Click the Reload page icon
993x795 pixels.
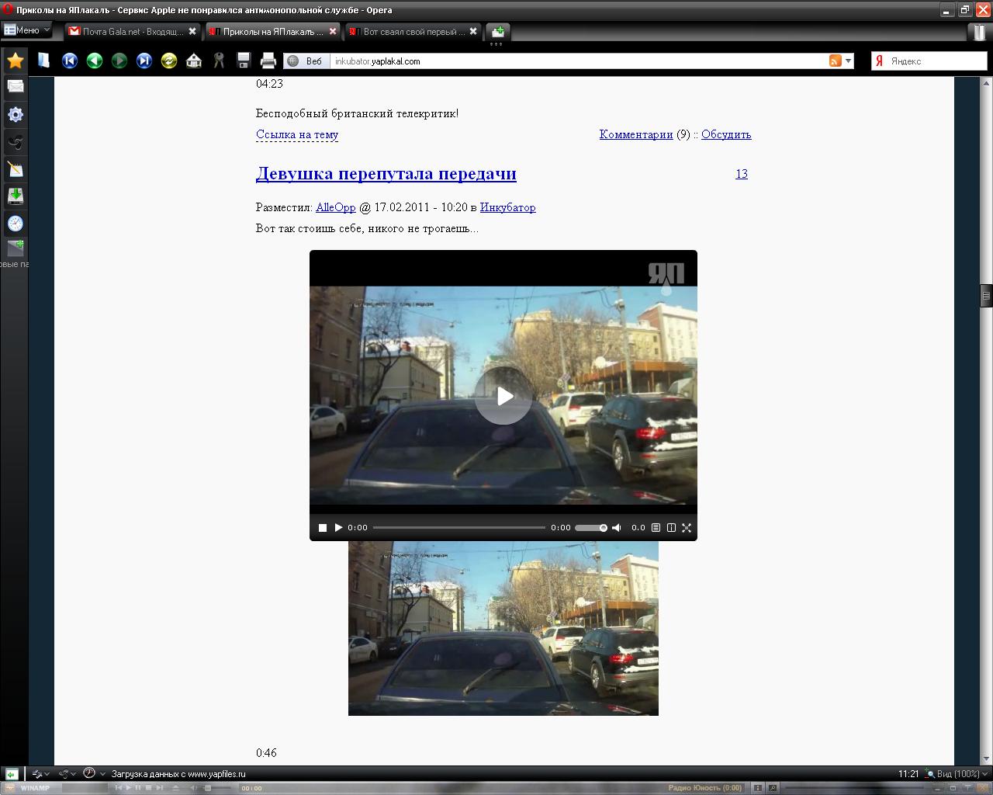coord(169,61)
